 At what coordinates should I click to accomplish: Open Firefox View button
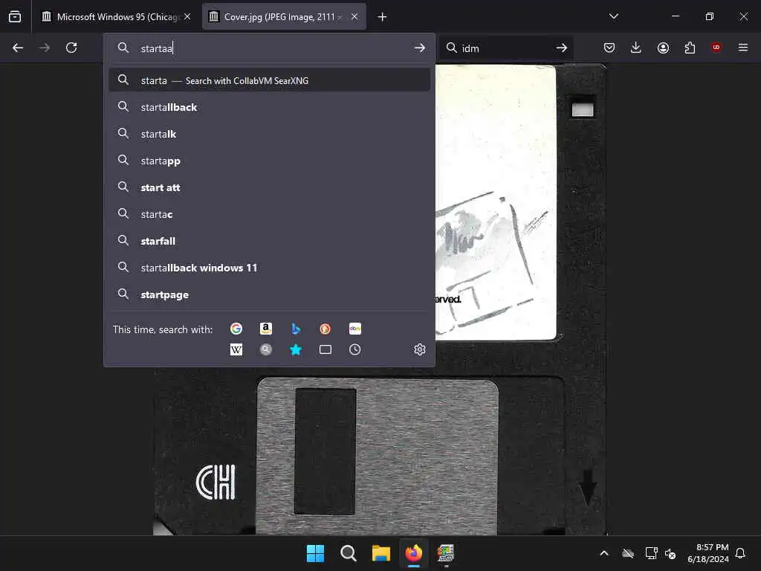click(15, 16)
